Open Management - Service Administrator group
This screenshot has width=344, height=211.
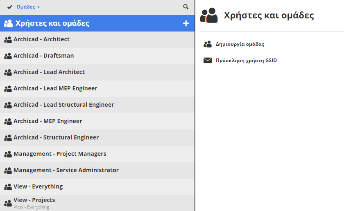point(66,170)
